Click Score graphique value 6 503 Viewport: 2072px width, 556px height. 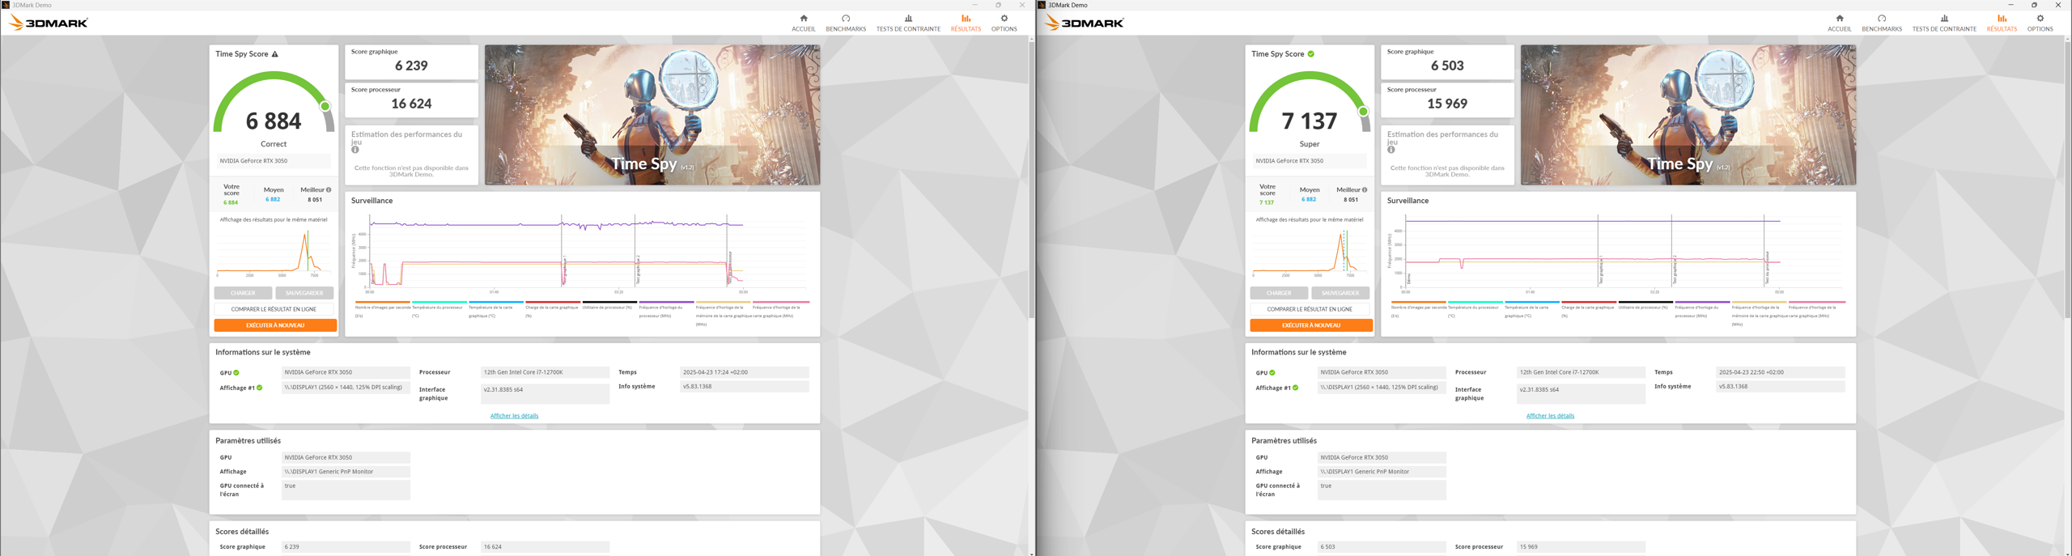point(1447,66)
